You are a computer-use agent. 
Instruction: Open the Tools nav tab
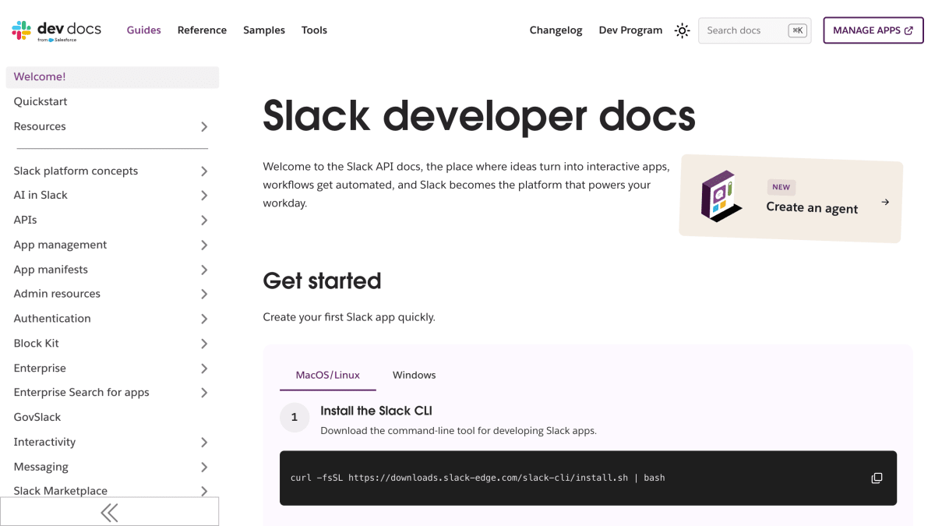tap(314, 30)
